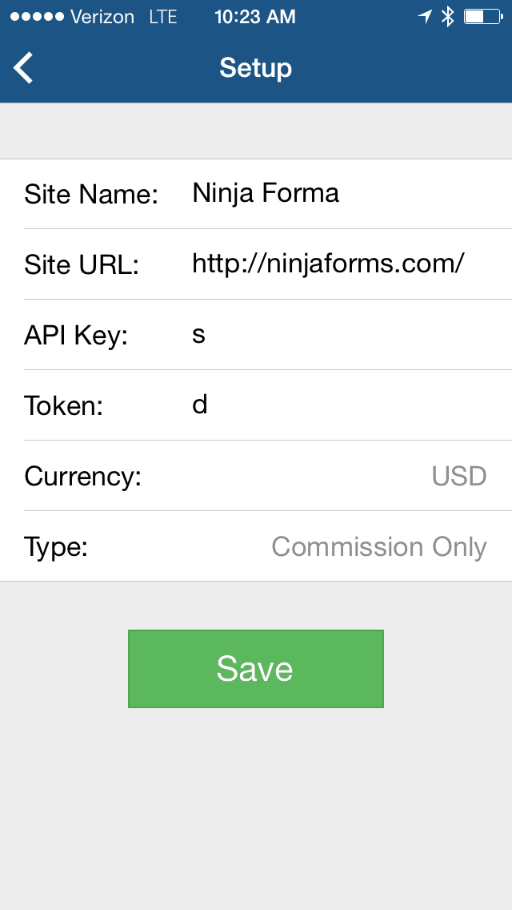
Task: Tap the API Key label
Action: click(76, 335)
